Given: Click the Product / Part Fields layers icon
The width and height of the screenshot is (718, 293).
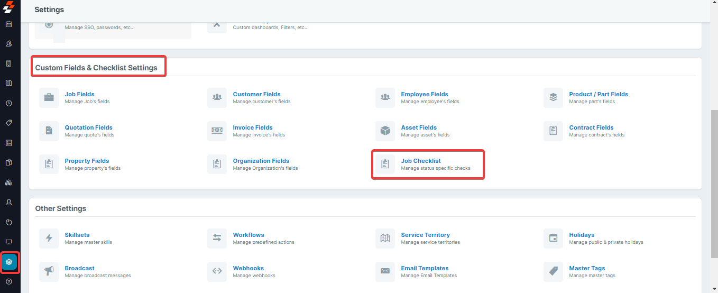Looking at the screenshot, I should (553, 98).
